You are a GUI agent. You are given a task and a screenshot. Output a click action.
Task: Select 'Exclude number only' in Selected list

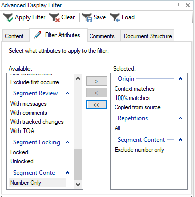(140, 150)
